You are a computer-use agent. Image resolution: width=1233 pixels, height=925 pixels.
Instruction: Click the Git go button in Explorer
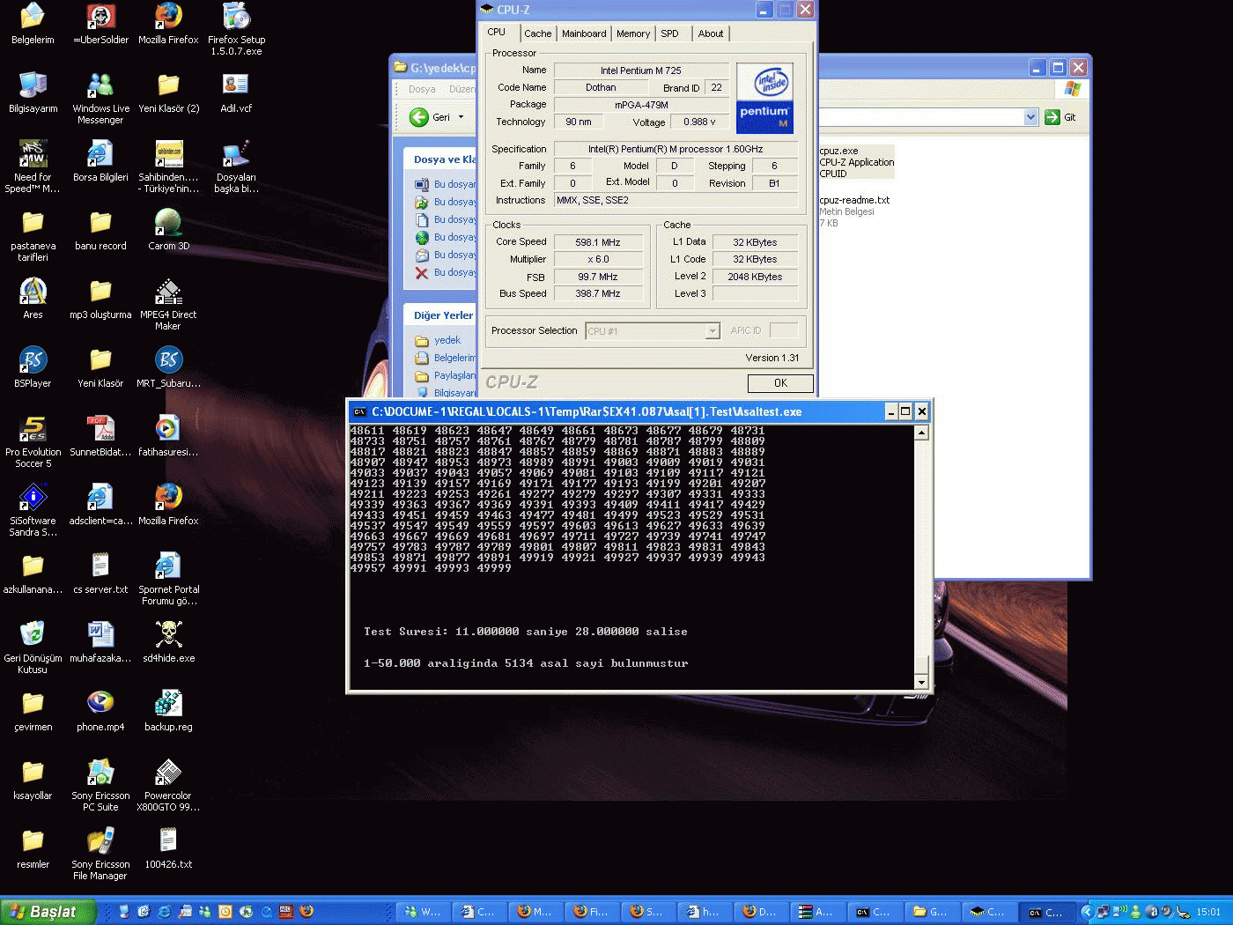pyautogui.click(x=1060, y=117)
